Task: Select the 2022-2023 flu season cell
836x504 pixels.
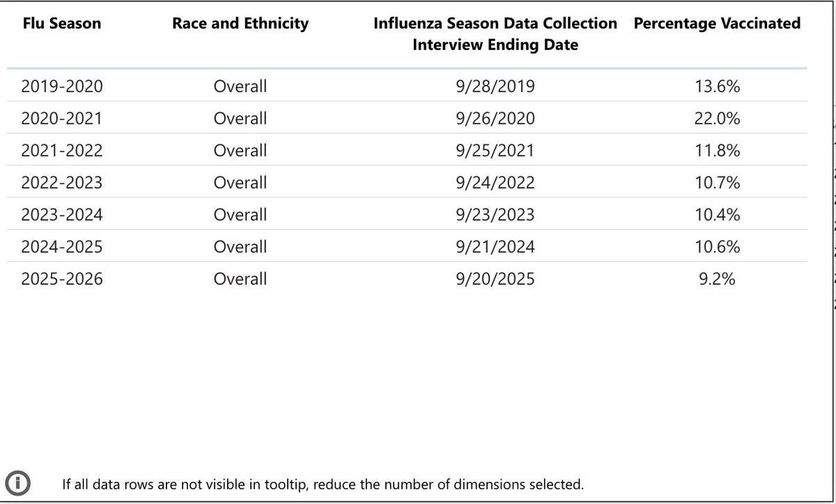Action: pos(61,182)
